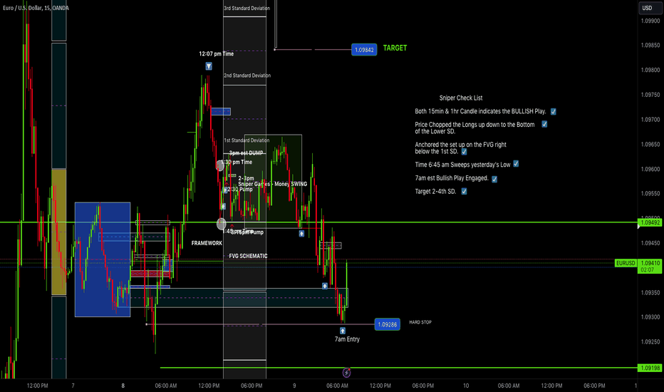
Task: Select the 3pm est DUMP text
Action: (246, 153)
